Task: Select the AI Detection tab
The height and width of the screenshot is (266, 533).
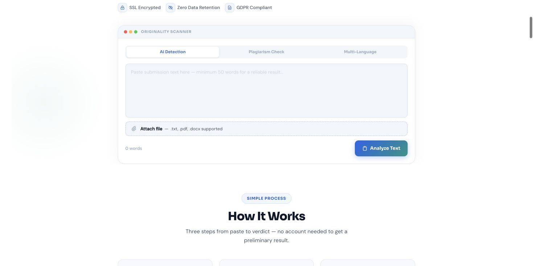Action: point(173,52)
